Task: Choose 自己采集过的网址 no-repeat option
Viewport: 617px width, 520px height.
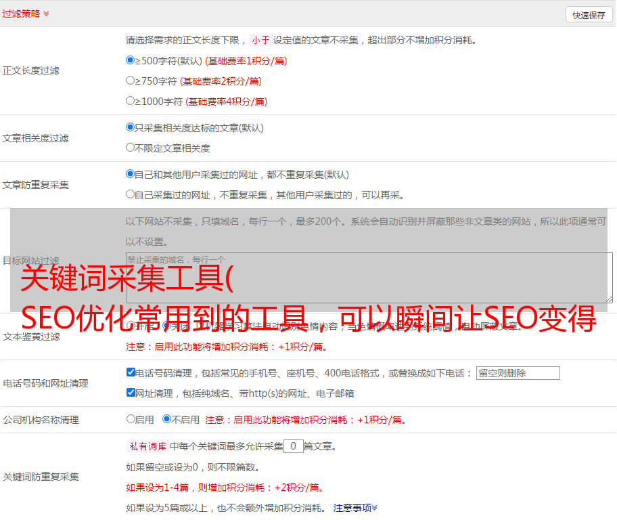Action: pos(131,194)
